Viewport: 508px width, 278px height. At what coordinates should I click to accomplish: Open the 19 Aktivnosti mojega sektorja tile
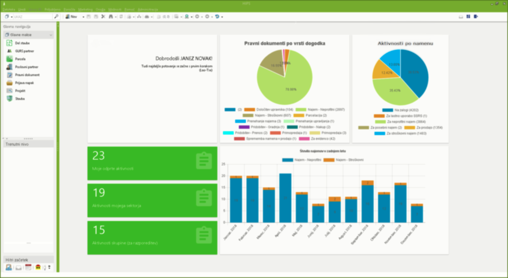[x=152, y=200]
